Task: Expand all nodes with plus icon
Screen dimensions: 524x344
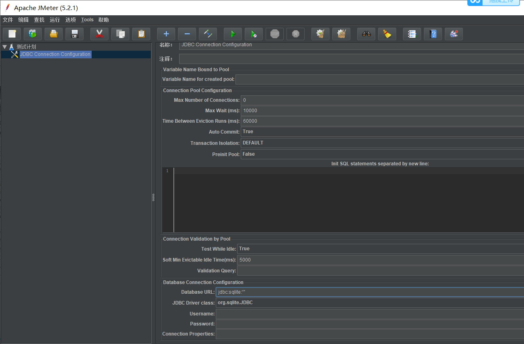Action: click(x=166, y=34)
